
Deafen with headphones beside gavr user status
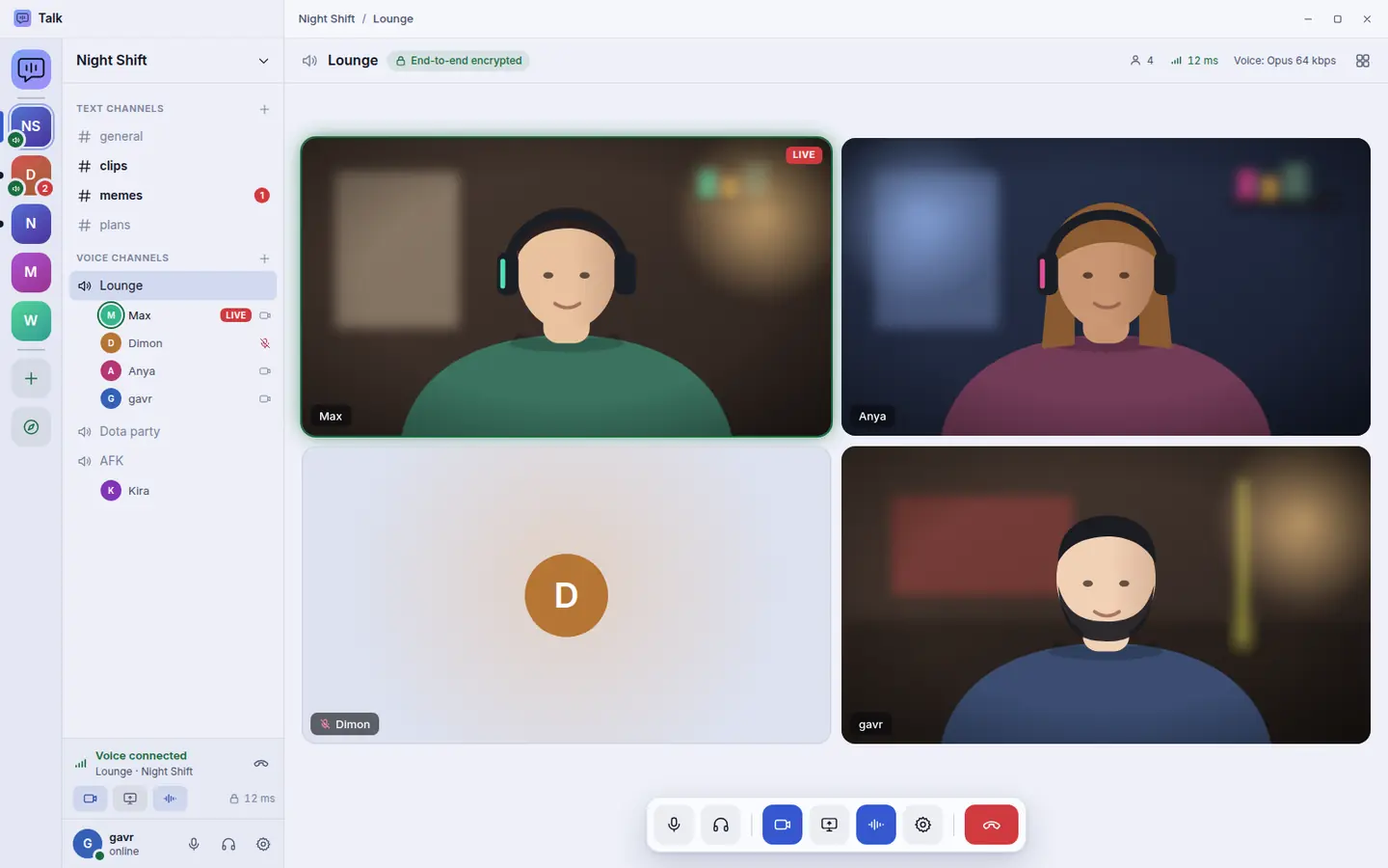[x=228, y=844]
